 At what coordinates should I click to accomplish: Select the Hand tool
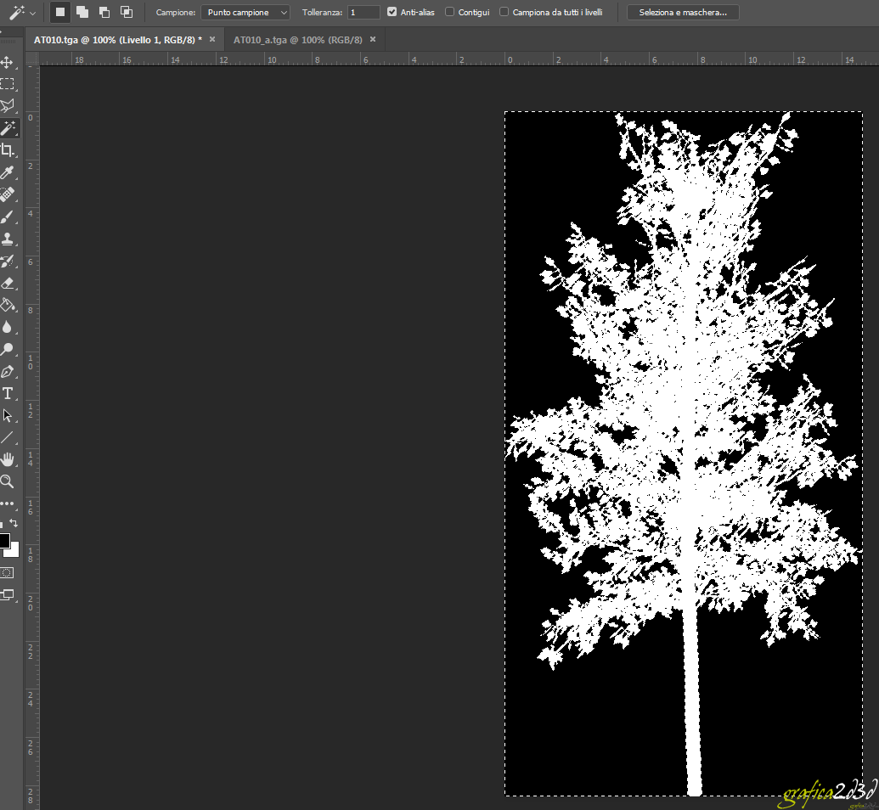[7, 459]
